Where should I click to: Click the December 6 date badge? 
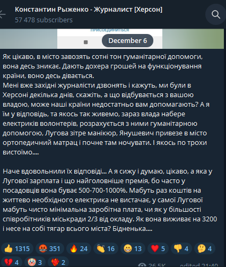click(x=127, y=41)
